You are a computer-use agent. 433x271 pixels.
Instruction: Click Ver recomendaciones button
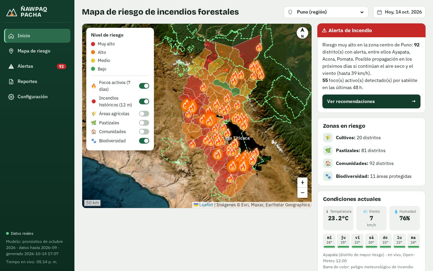[x=371, y=101]
